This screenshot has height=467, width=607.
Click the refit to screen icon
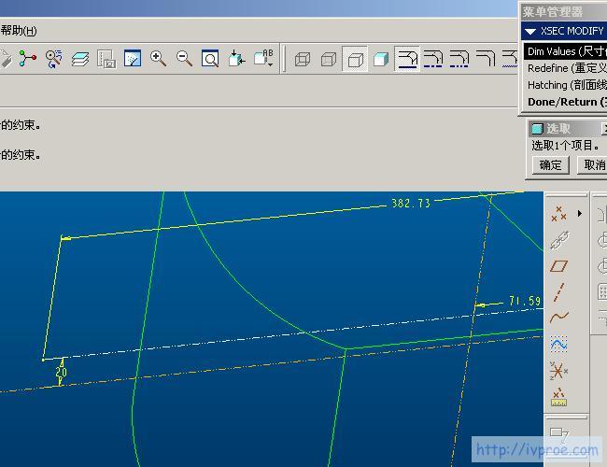tap(211, 59)
